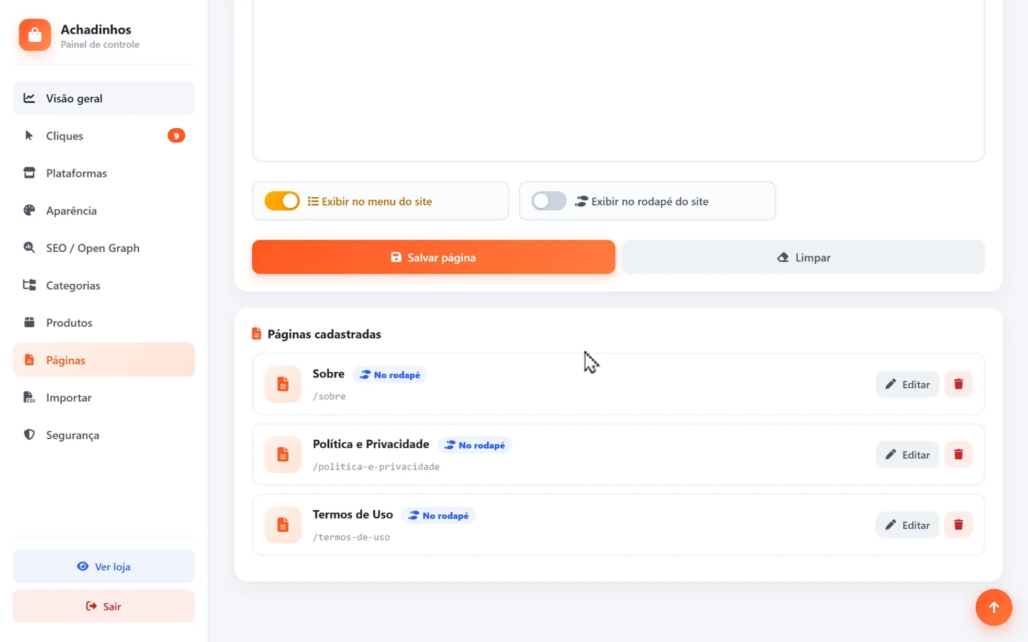Click the Sair logout button
The width and height of the screenshot is (1028, 642).
[104, 606]
